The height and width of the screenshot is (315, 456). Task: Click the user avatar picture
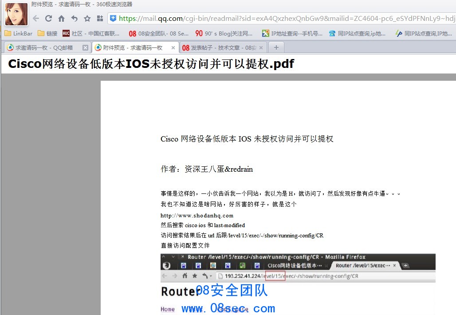16,14
